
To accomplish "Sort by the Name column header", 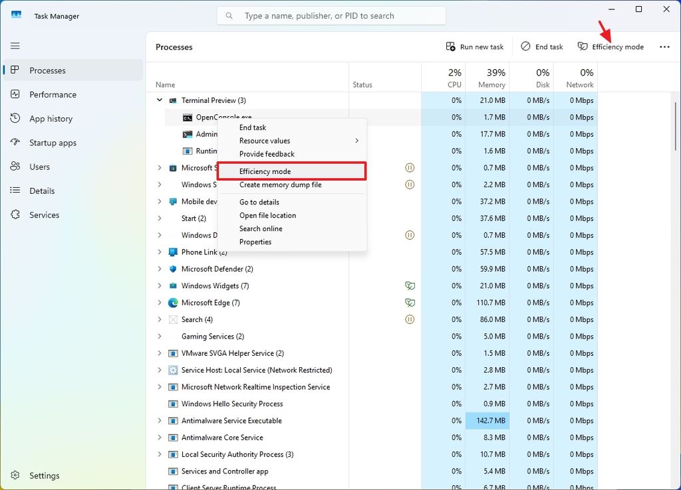I will (247, 78).
